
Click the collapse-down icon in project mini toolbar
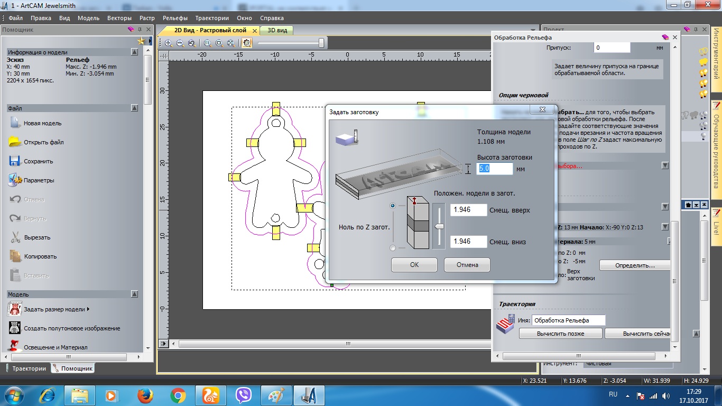pyautogui.click(x=696, y=205)
